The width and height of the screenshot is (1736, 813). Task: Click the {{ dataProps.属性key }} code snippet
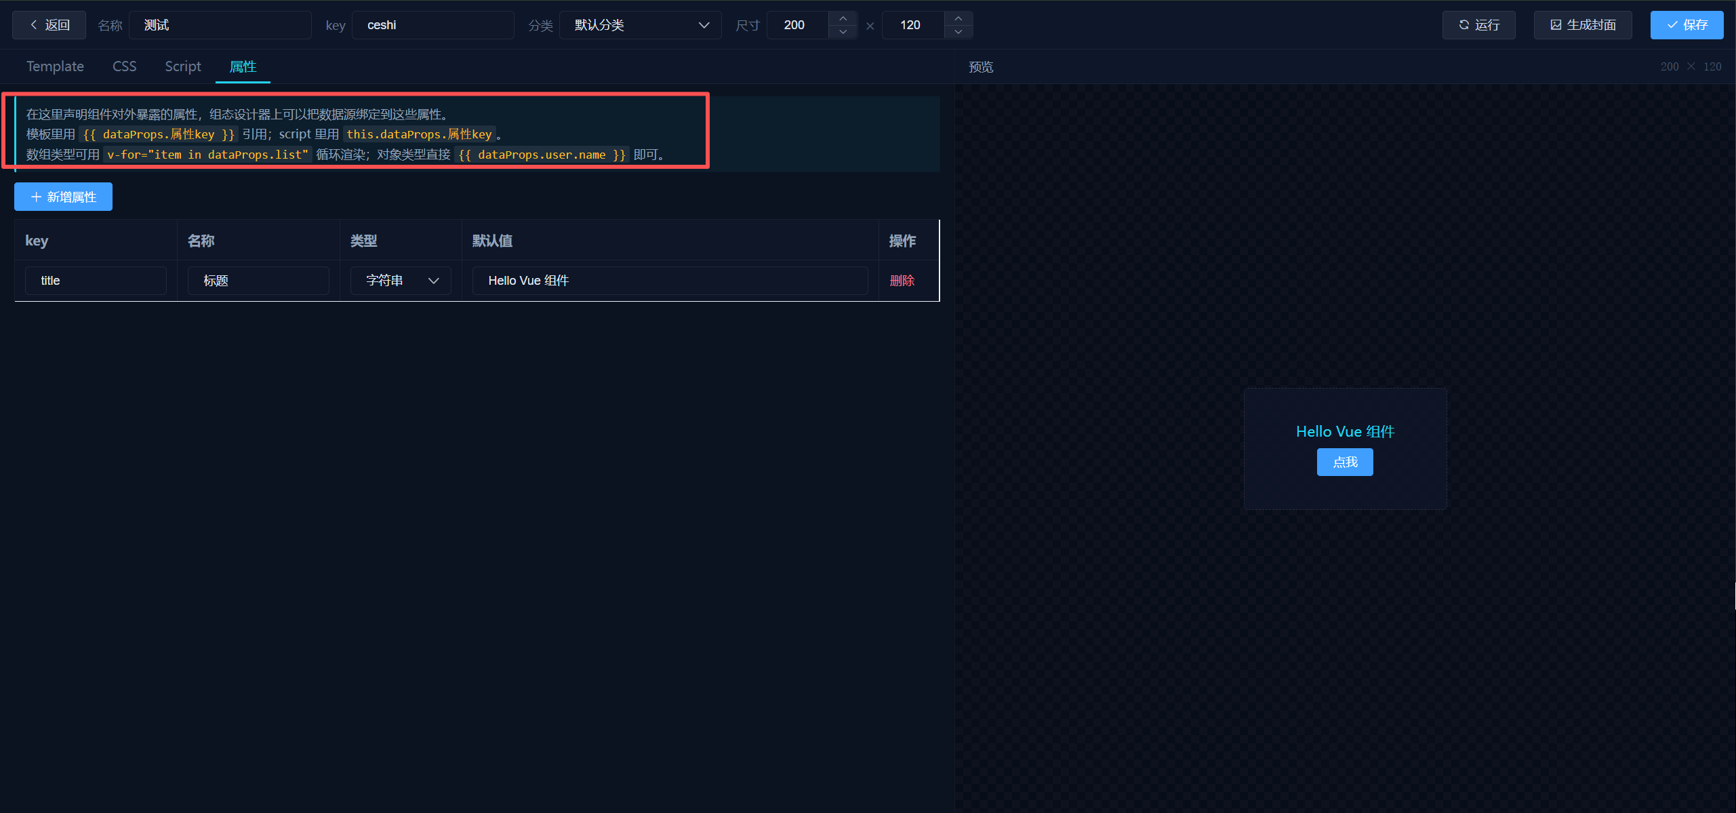[159, 134]
